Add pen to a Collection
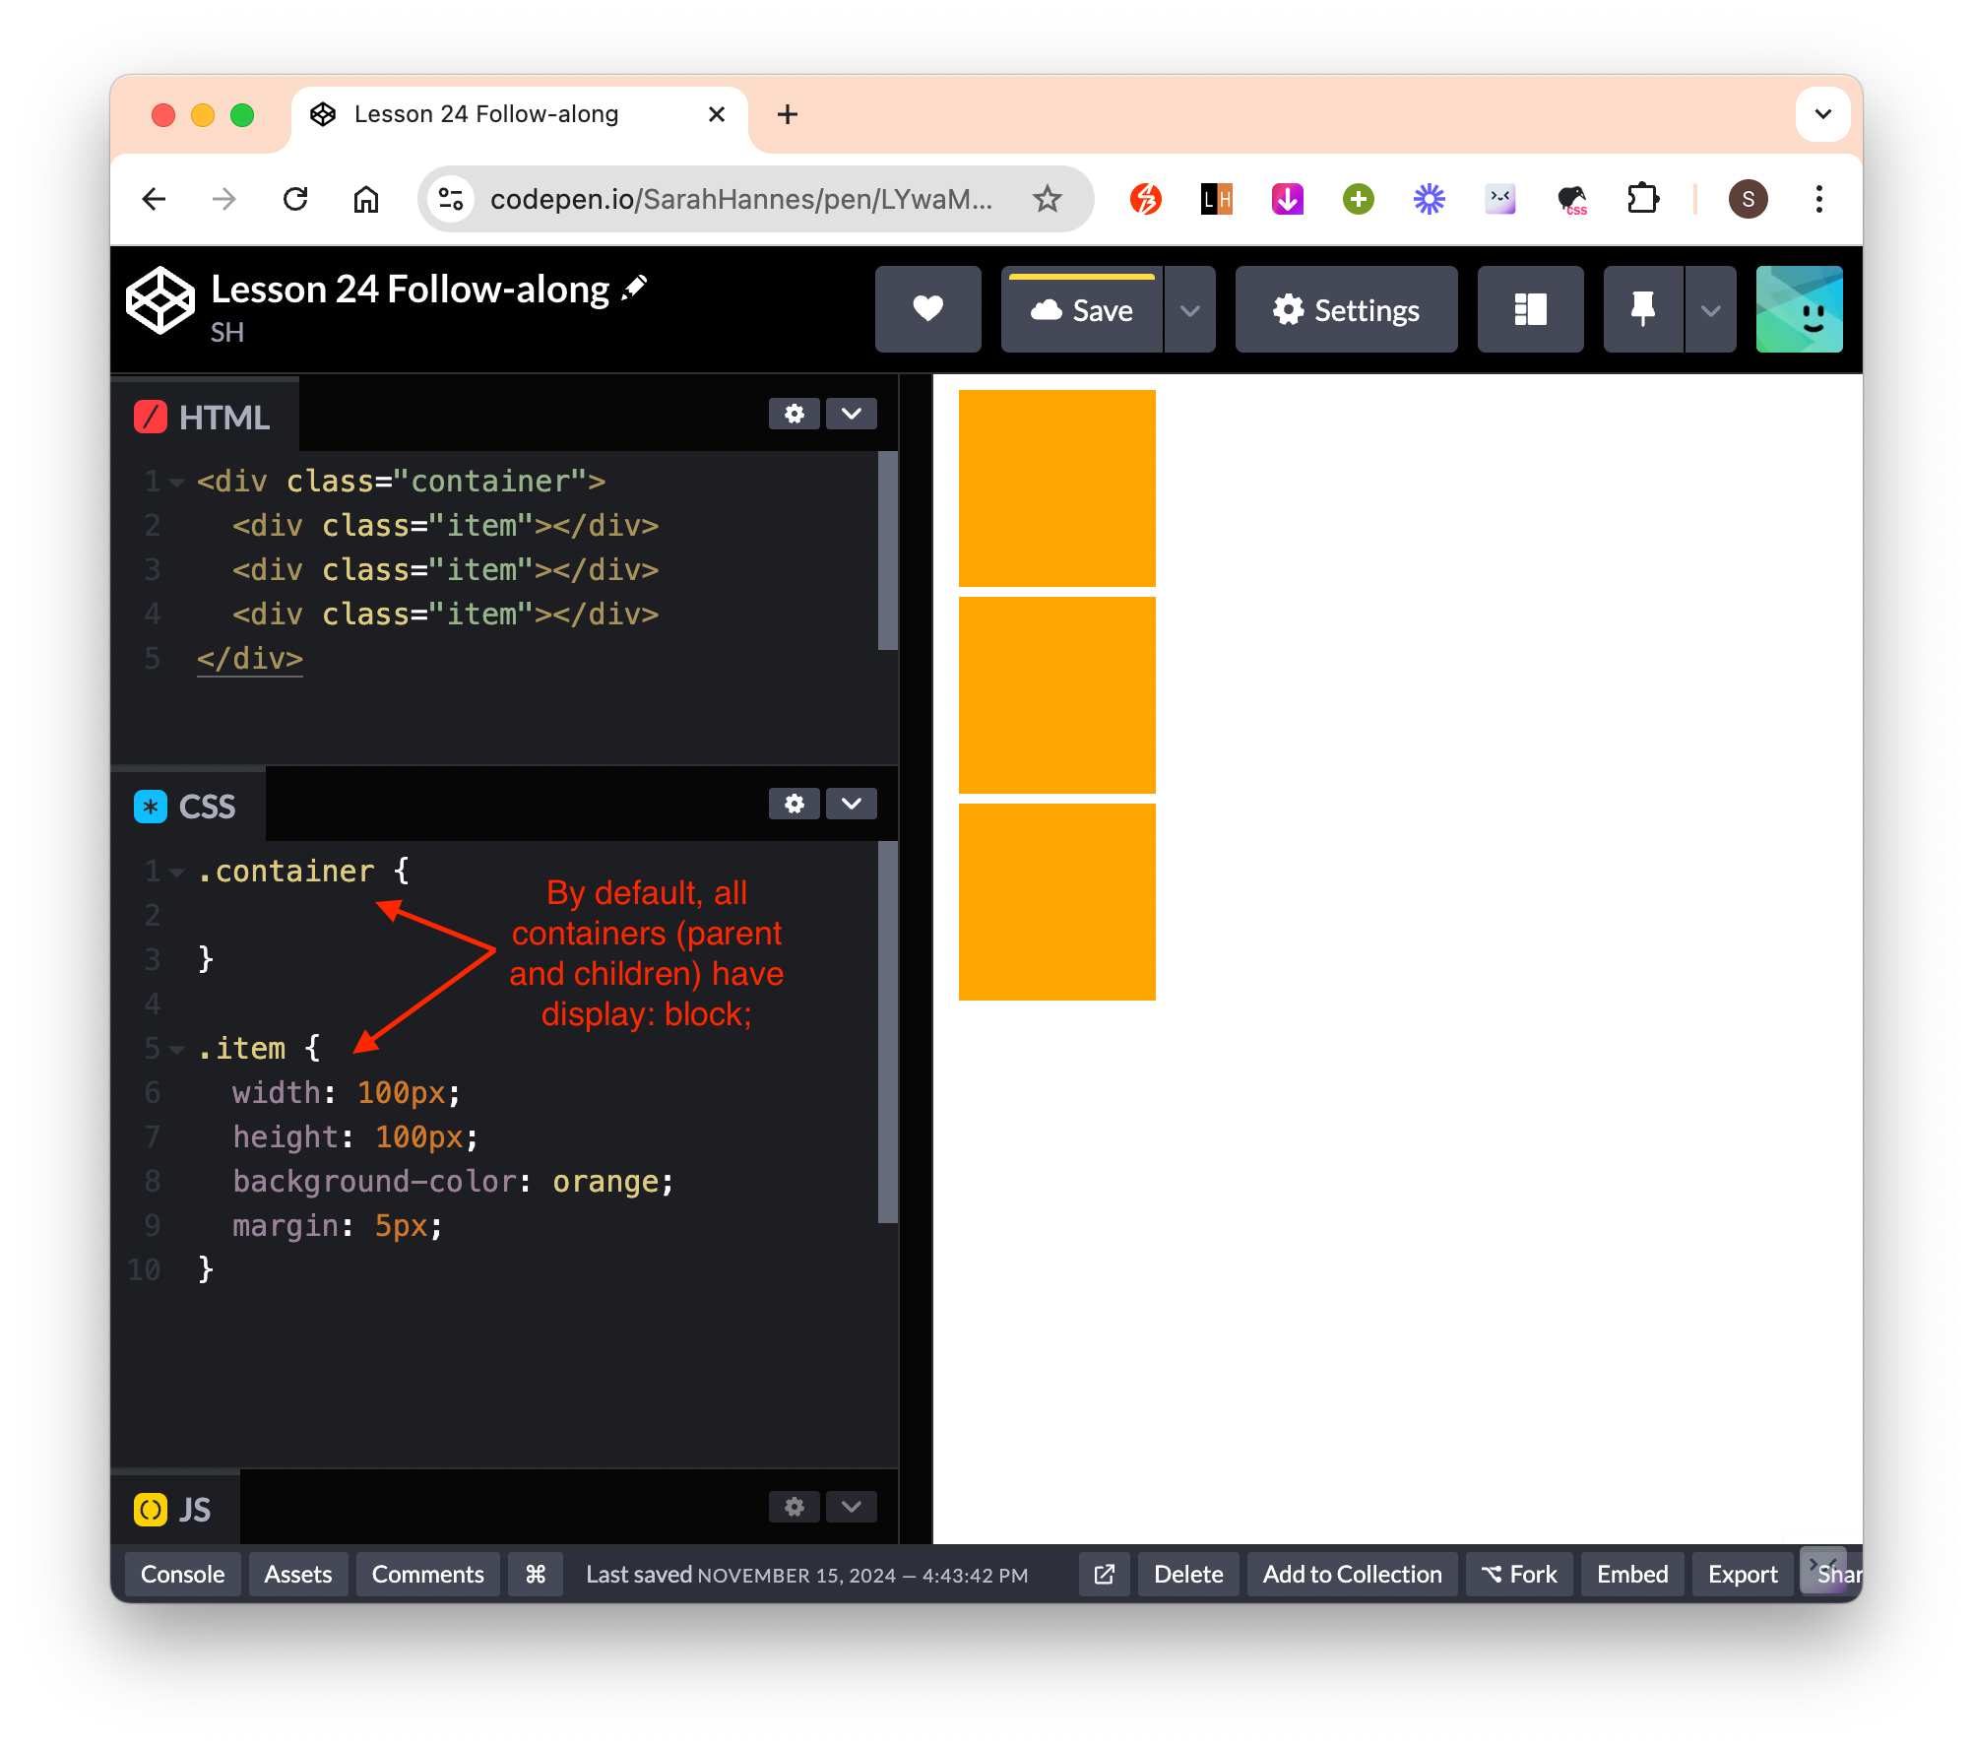The image size is (1973, 1749). (1352, 1574)
